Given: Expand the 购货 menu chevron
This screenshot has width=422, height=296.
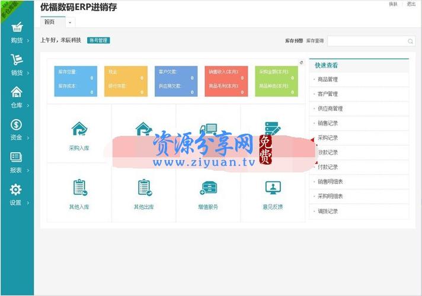Looking at the screenshot, I should (x=28, y=41).
